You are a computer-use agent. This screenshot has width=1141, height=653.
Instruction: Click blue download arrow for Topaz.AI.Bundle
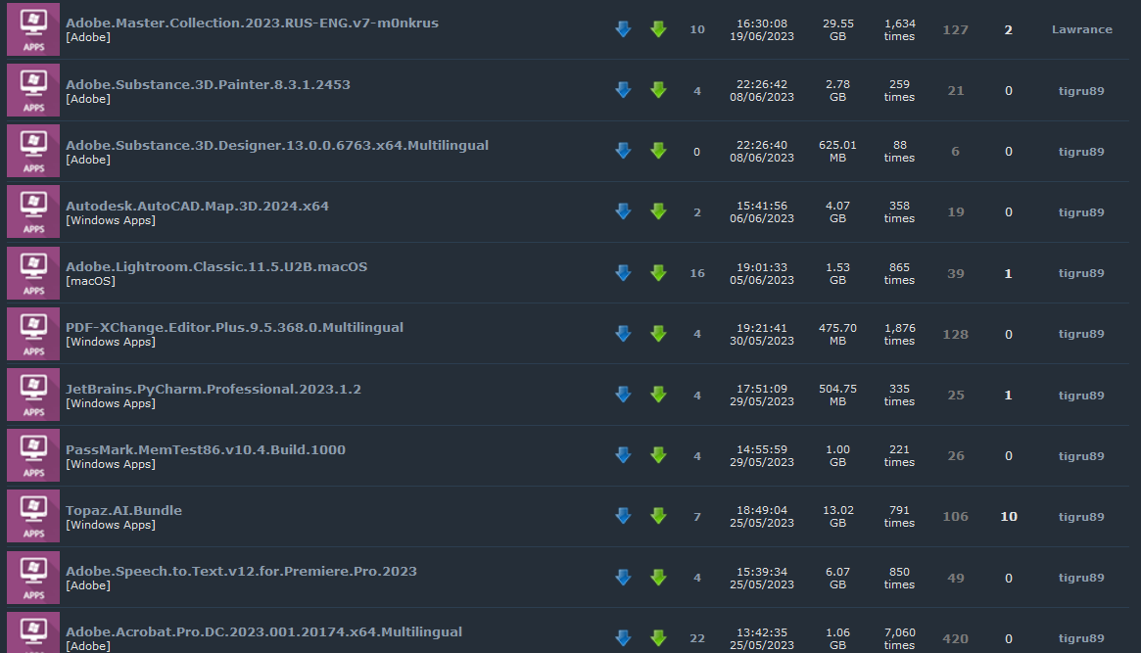pyautogui.click(x=623, y=516)
